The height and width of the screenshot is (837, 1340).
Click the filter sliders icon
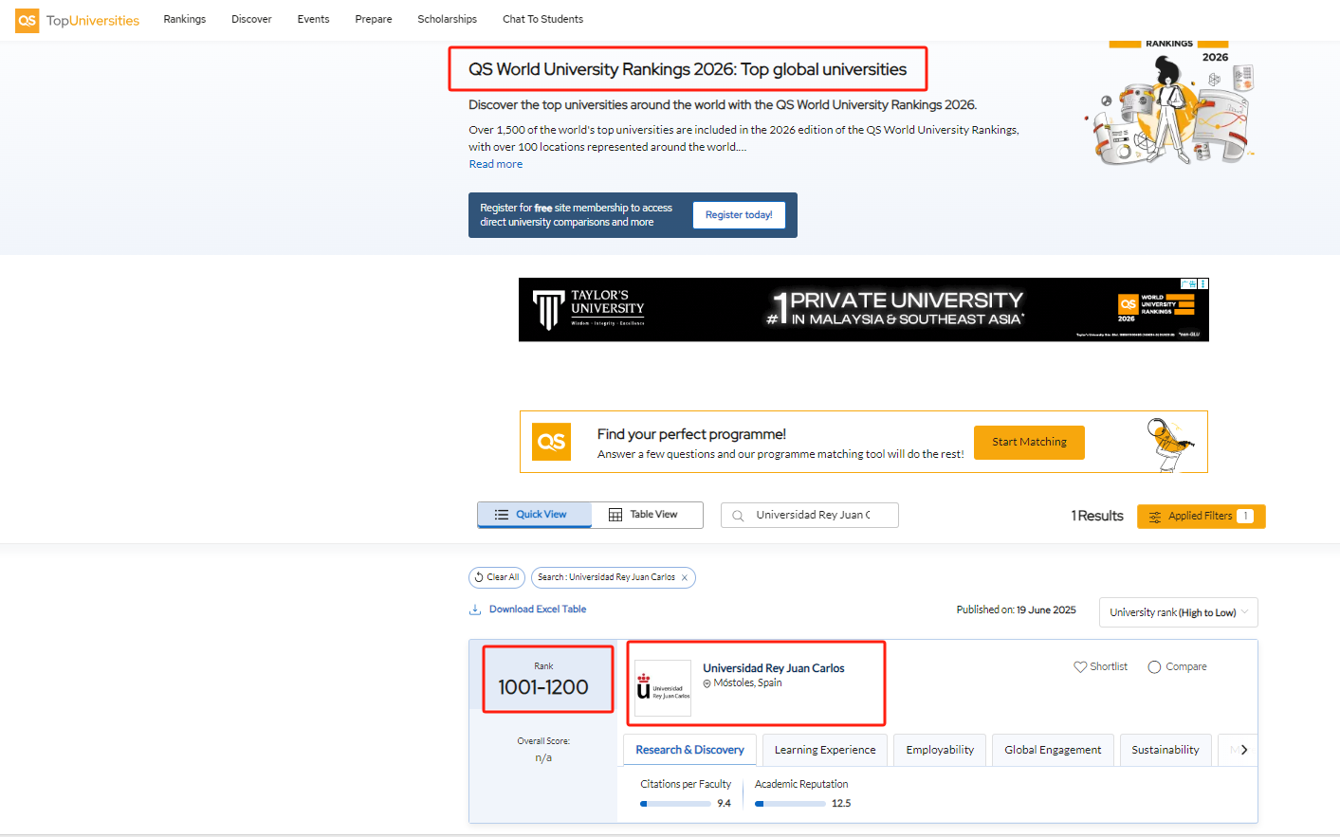pyautogui.click(x=1155, y=517)
